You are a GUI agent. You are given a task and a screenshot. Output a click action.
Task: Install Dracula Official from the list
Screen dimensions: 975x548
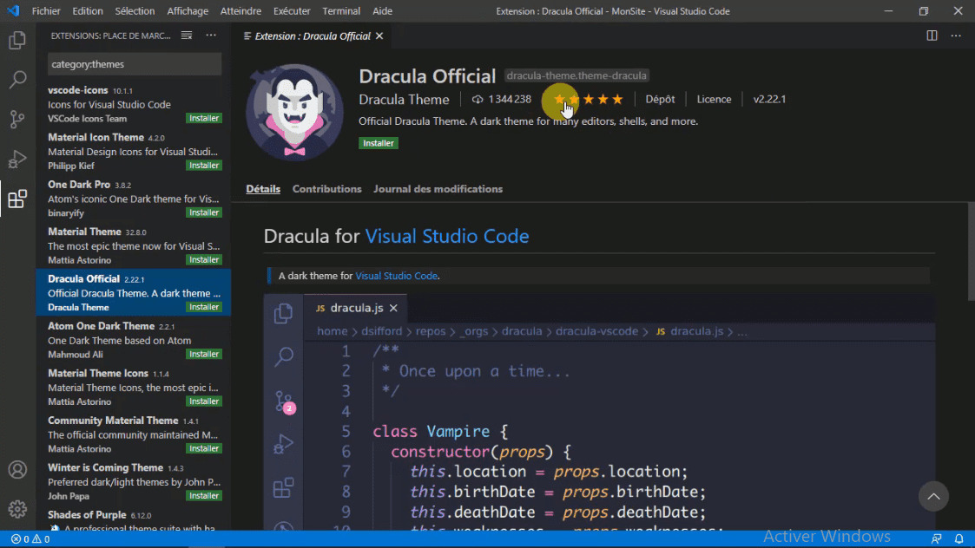point(204,307)
